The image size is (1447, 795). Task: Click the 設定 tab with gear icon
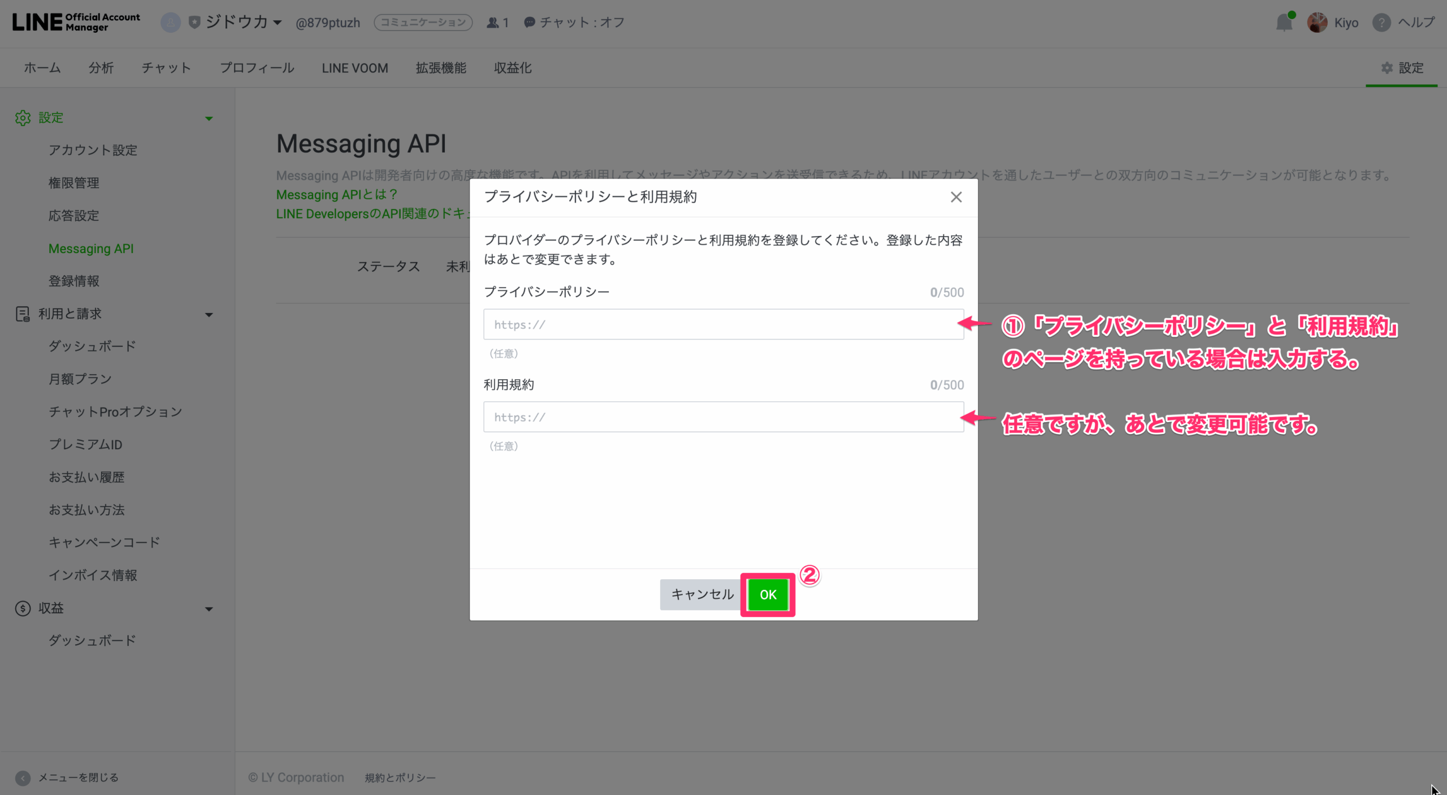click(x=1402, y=68)
